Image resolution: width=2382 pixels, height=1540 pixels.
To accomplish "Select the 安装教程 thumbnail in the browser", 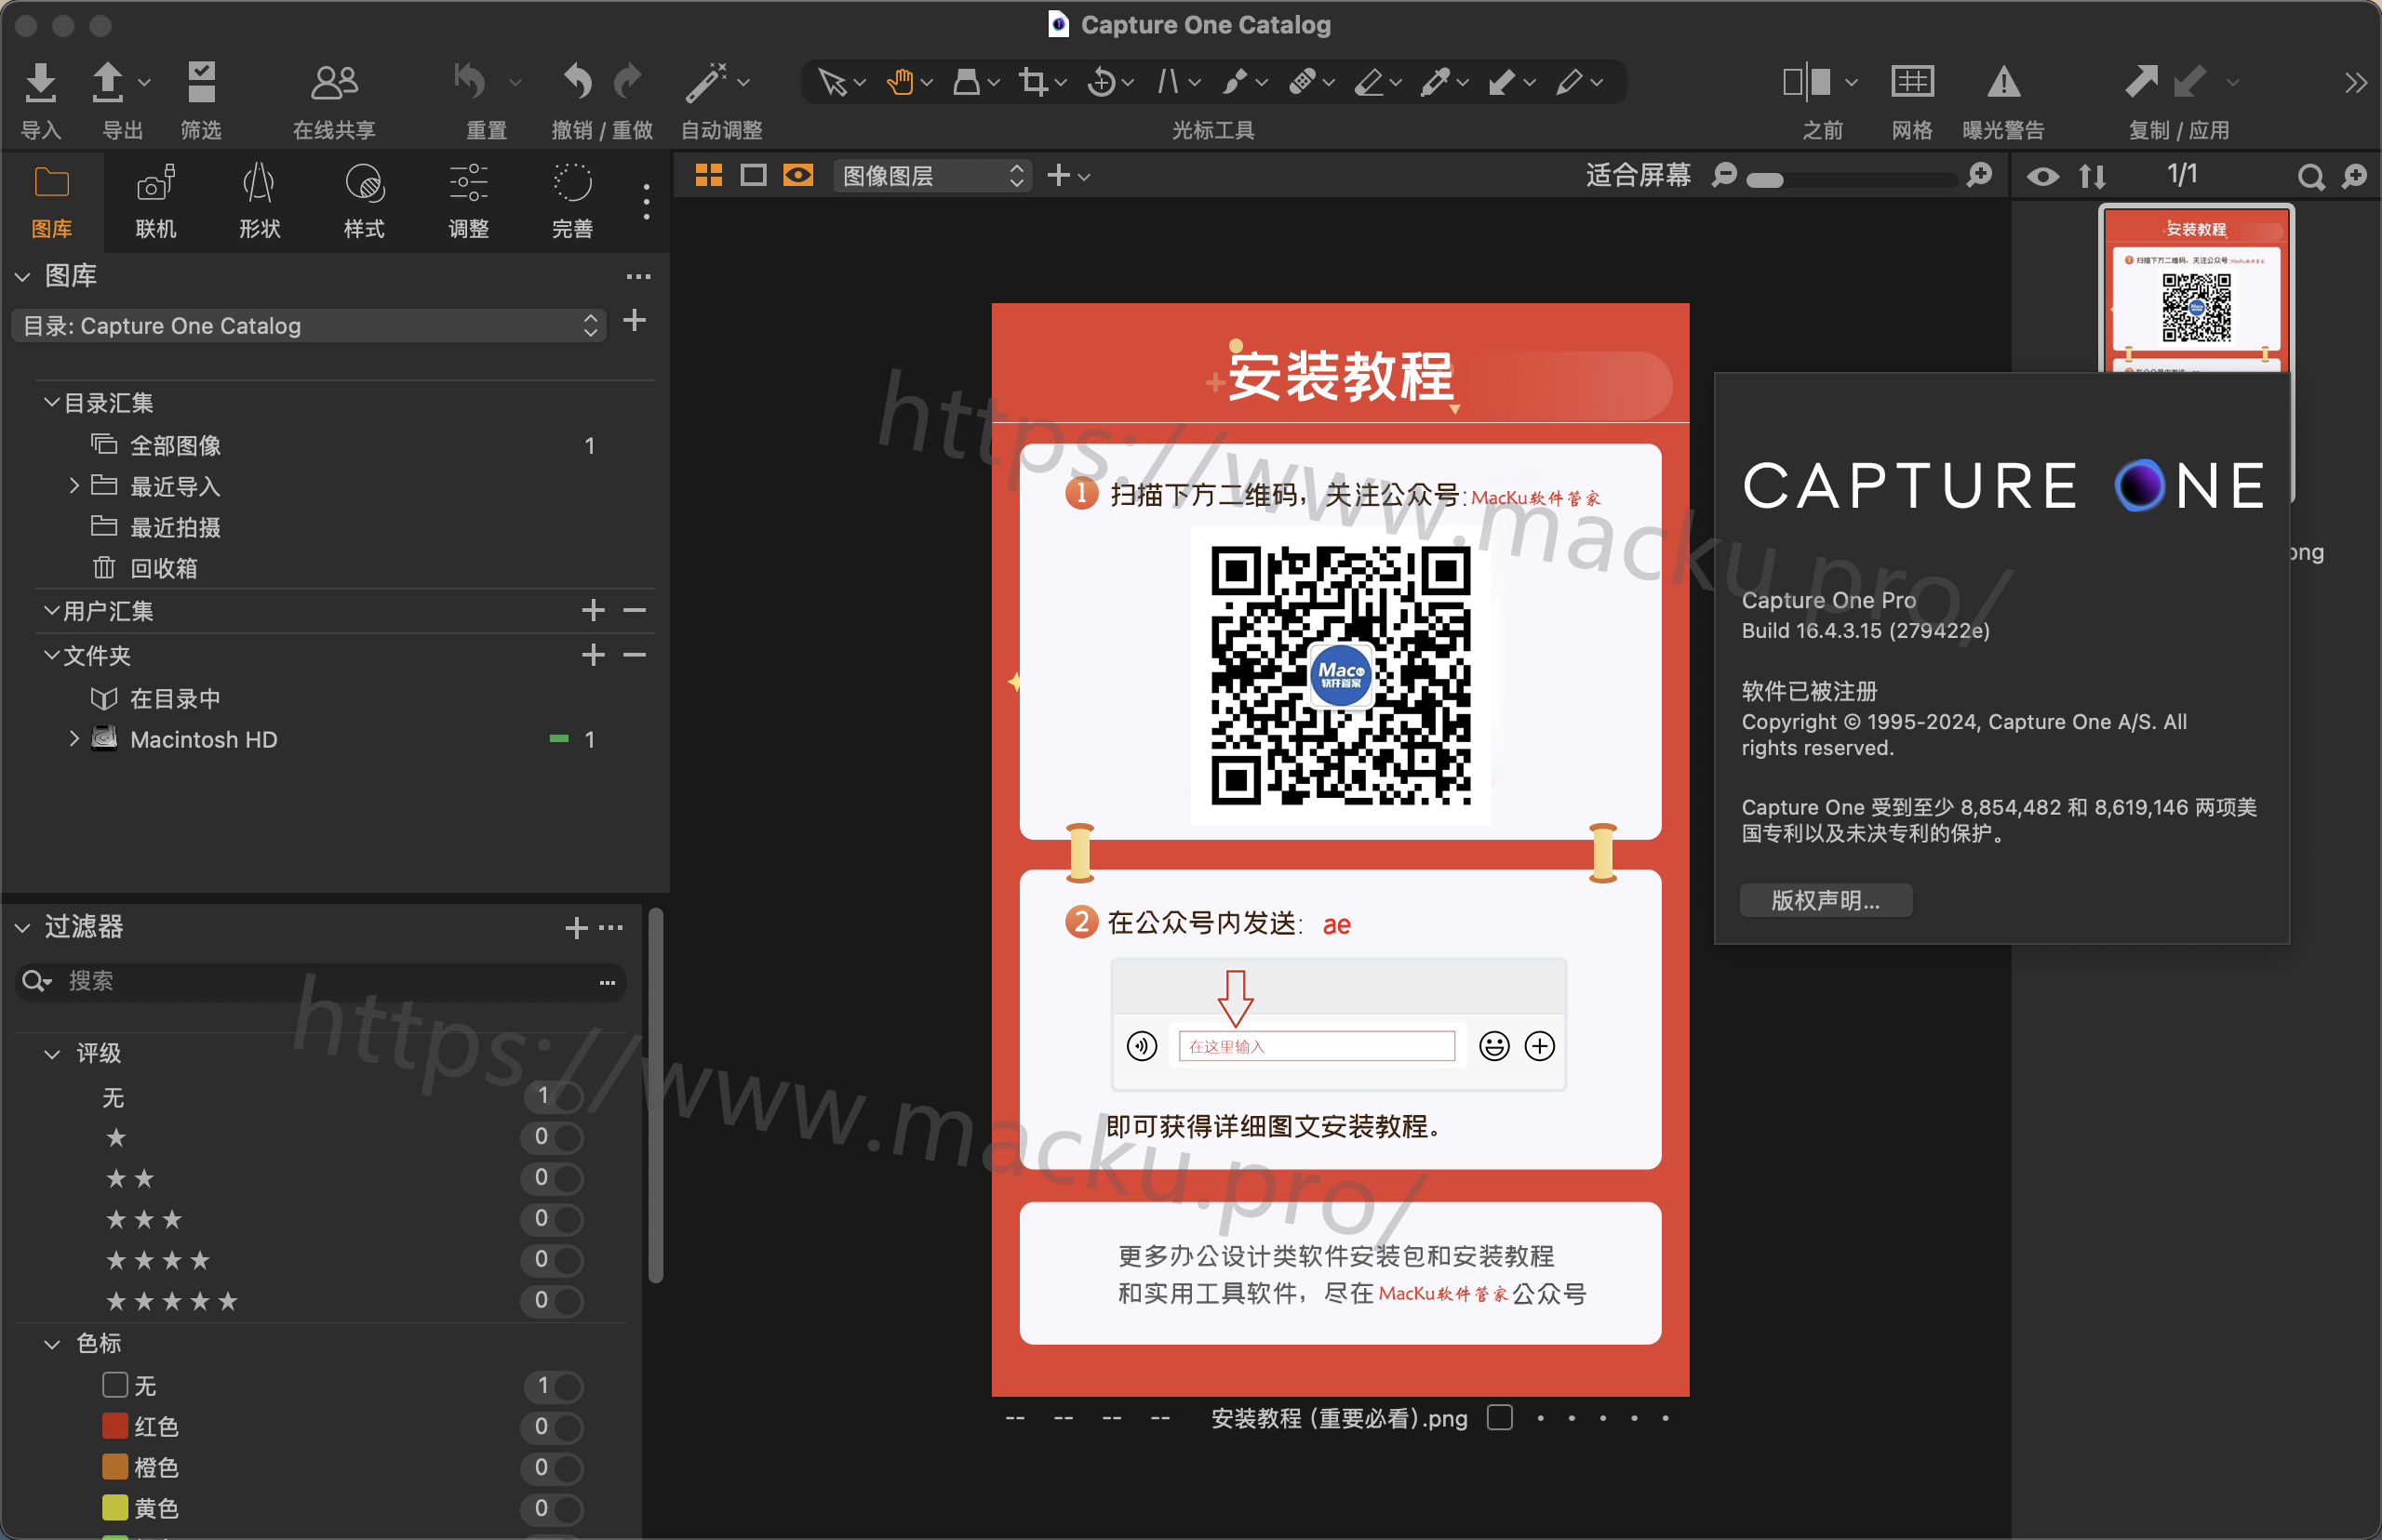I will coord(2196,292).
